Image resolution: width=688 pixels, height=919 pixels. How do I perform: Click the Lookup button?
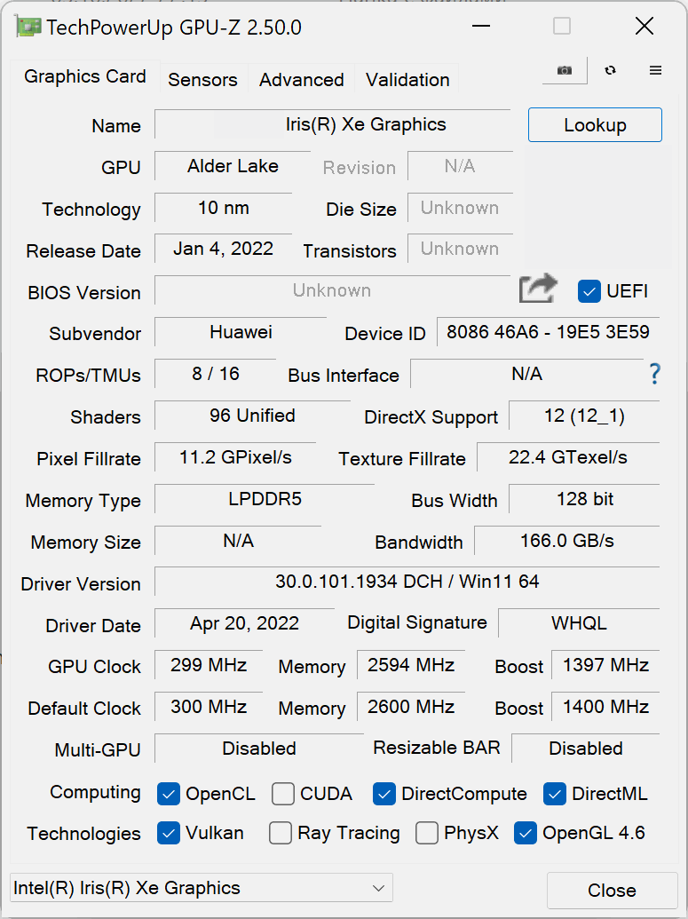(x=595, y=125)
